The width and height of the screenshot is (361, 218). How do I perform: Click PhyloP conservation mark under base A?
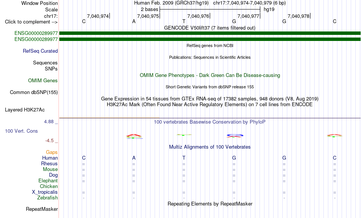click(134, 136)
